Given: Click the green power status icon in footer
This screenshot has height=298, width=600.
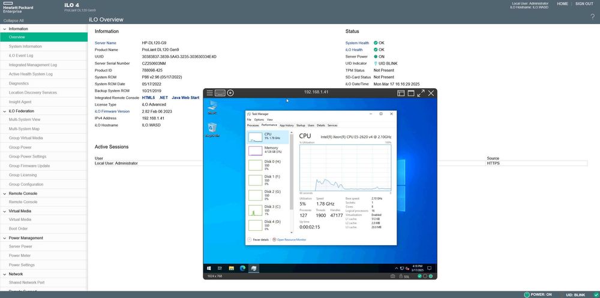Looking at the screenshot, I should click(x=527, y=294).
